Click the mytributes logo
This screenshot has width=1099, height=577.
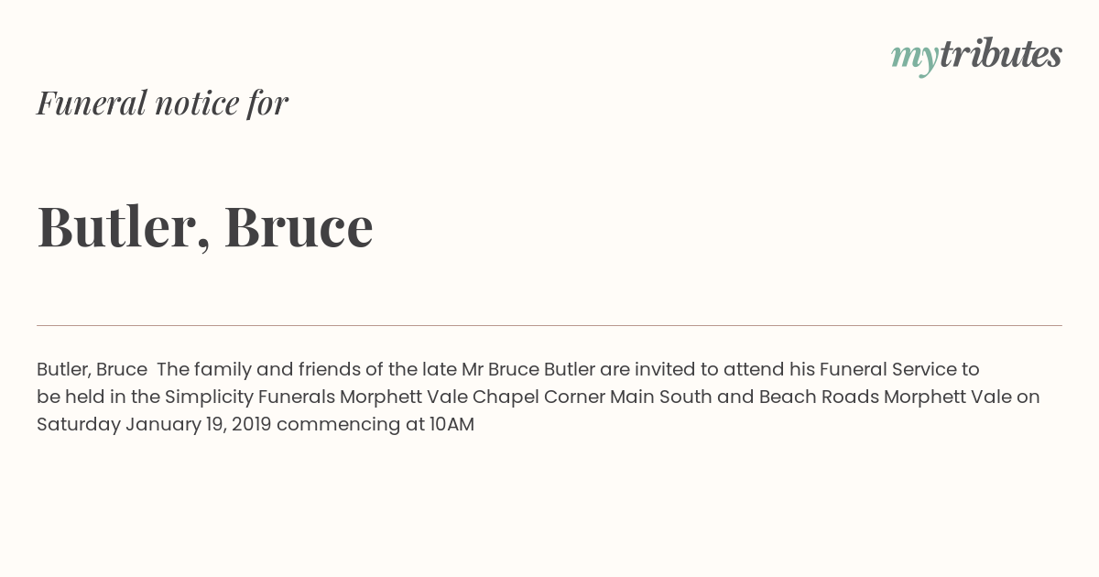click(x=976, y=57)
